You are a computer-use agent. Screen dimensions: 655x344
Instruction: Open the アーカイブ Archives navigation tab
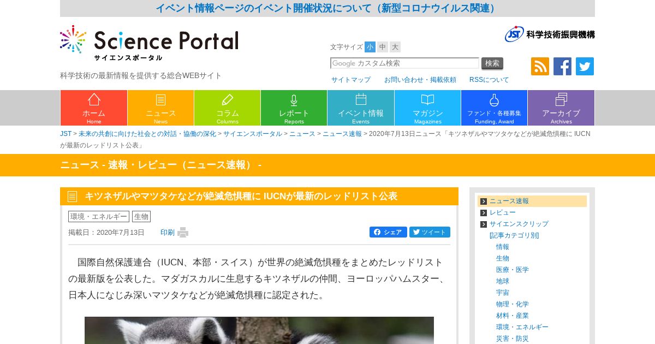tap(561, 108)
